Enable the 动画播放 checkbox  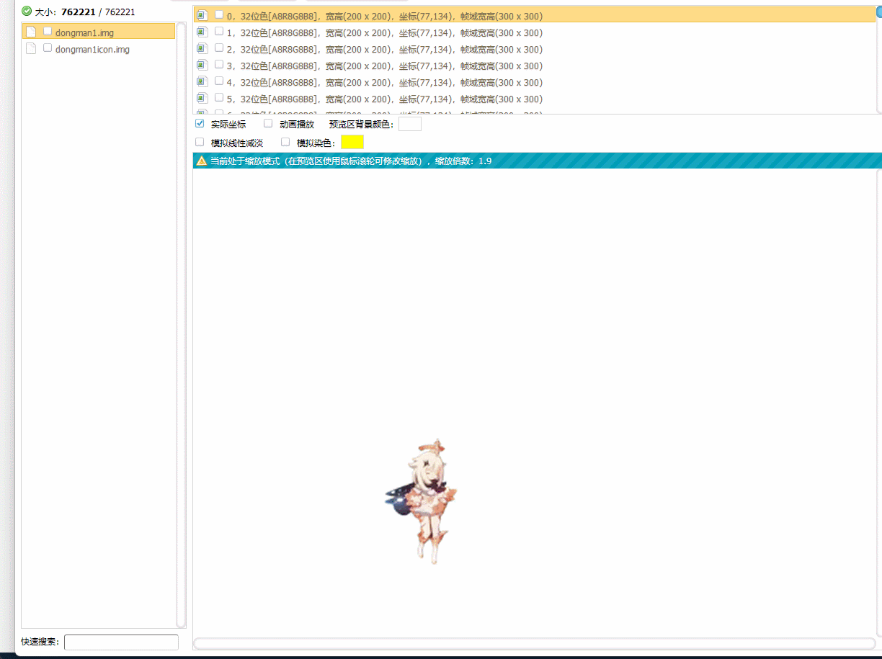[x=268, y=123]
